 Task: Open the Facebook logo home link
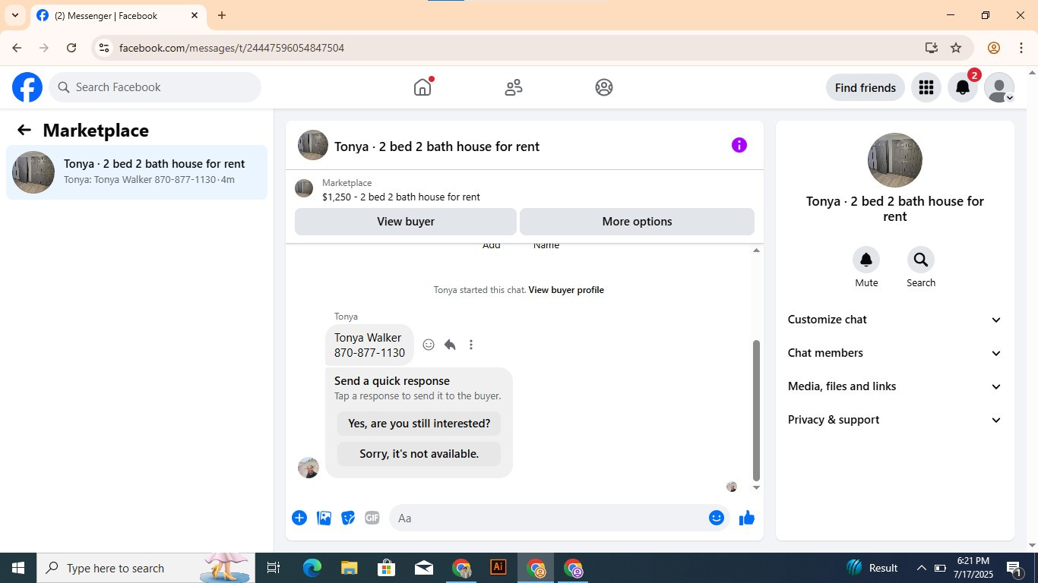click(27, 87)
